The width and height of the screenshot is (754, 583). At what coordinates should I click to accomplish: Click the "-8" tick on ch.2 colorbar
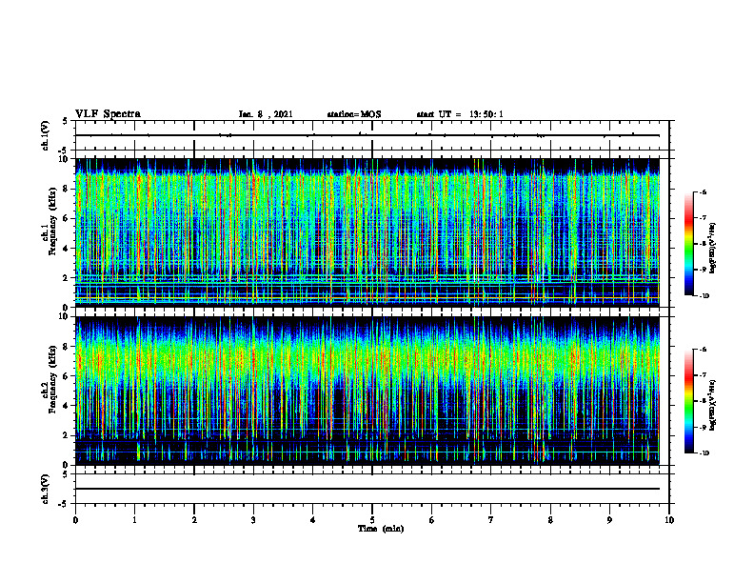click(x=703, y=401)
